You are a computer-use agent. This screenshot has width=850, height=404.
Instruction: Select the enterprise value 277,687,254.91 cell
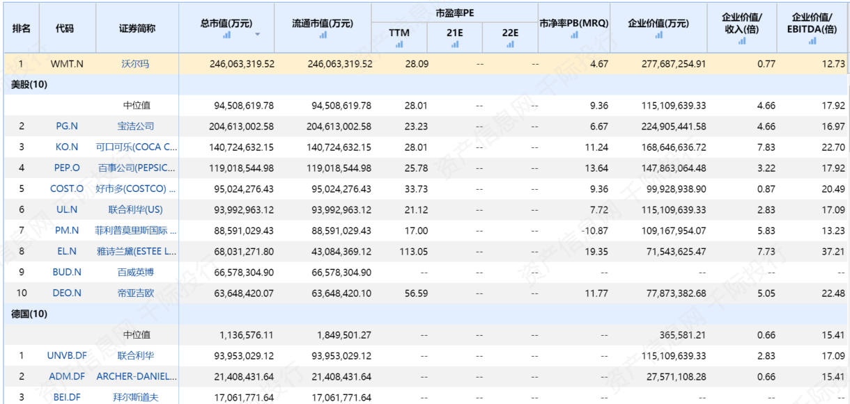click(x=673, y=64)
